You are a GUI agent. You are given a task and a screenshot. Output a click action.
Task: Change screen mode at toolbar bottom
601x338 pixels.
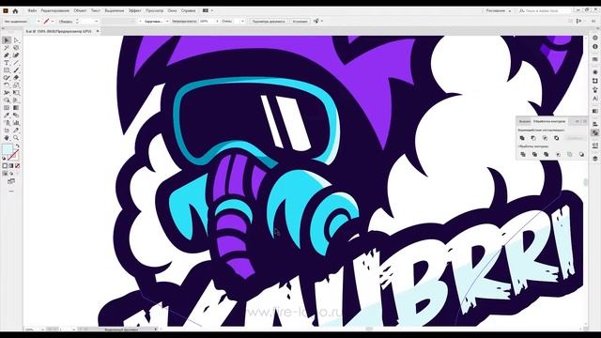tap(11, 181)
